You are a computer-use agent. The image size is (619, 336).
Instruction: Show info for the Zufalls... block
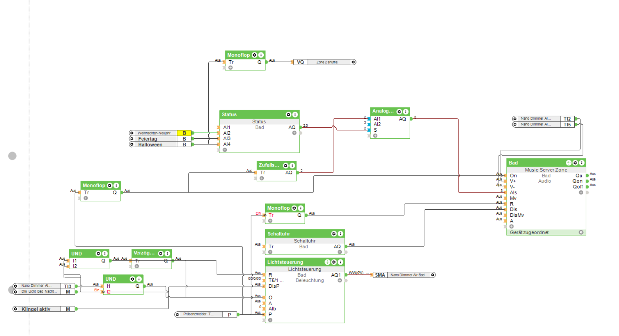(x=292, y=165)
